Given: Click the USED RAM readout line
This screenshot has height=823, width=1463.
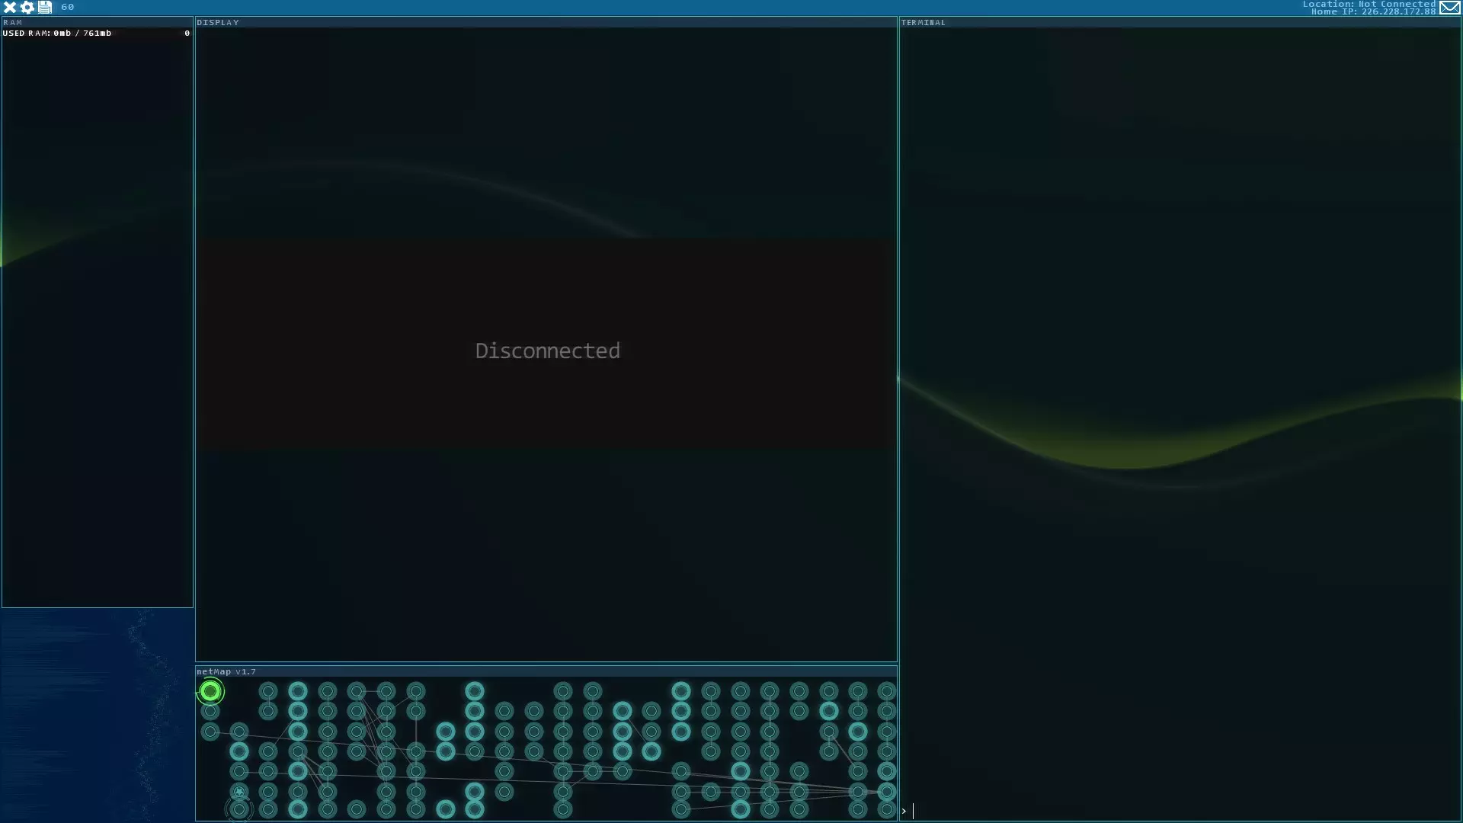Looking at the screenshot, I should 57,33.
